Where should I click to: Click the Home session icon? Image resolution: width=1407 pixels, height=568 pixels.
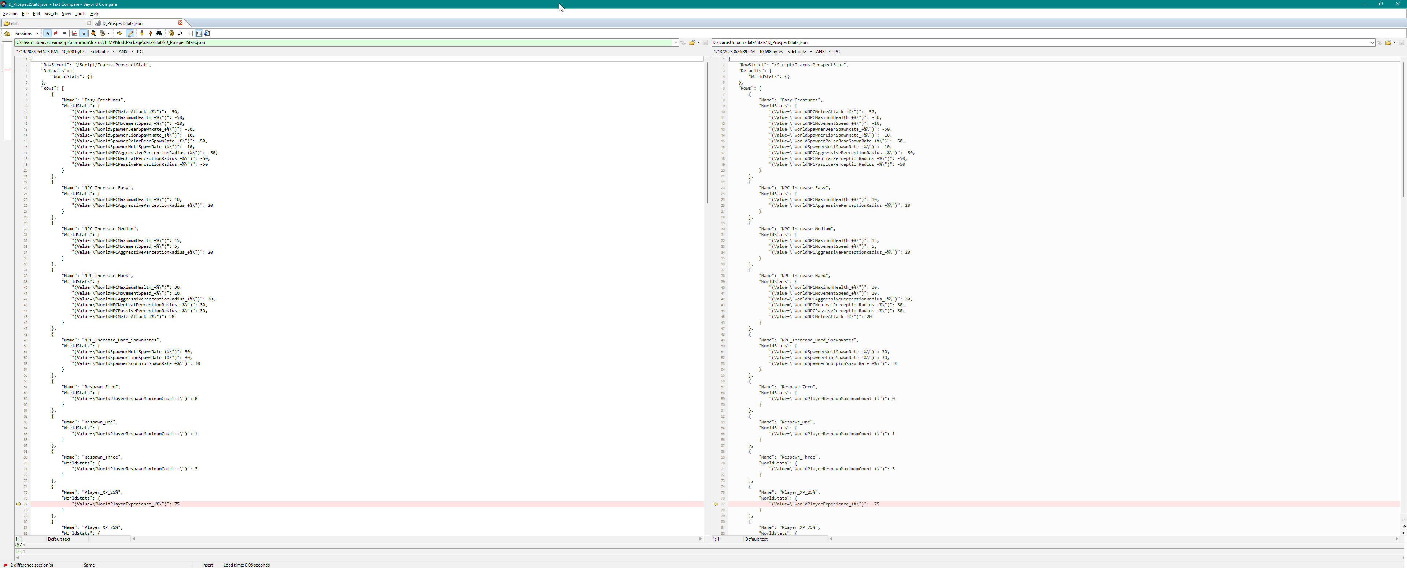(x=7, y=33)
